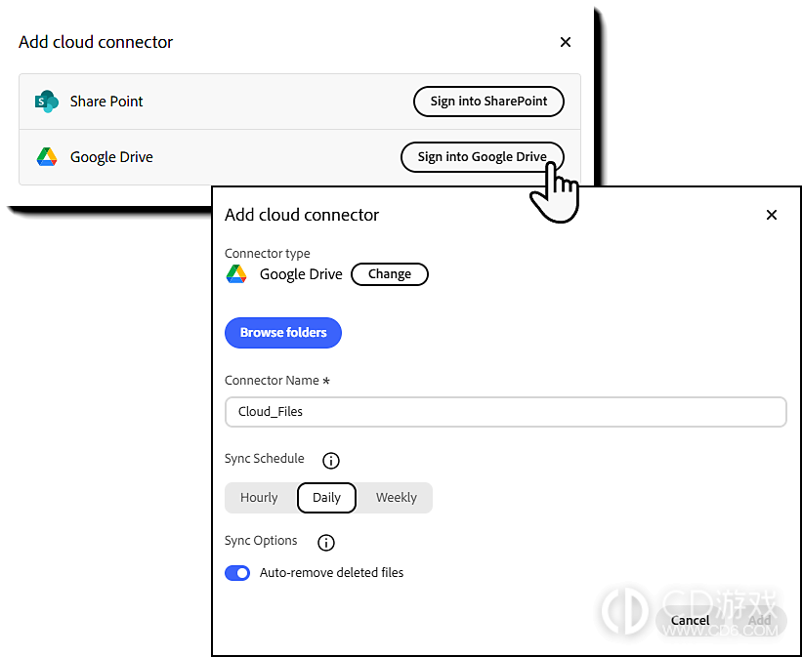Open the Sync Options info icon
Viewport: 802px width, 657px height.
click(326, 542)
